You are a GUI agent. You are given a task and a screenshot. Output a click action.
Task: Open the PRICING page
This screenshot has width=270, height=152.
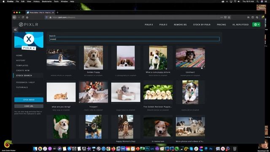[221, 24]
